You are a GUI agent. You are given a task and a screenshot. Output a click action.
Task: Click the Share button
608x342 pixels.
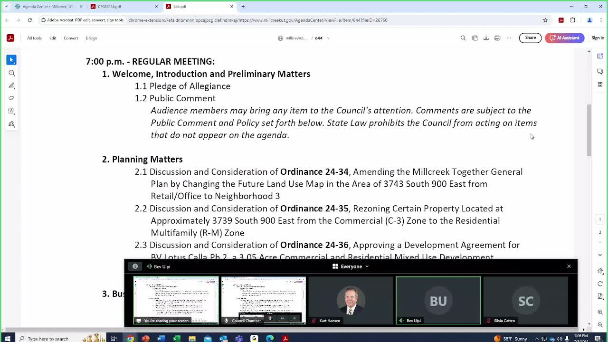530,38
